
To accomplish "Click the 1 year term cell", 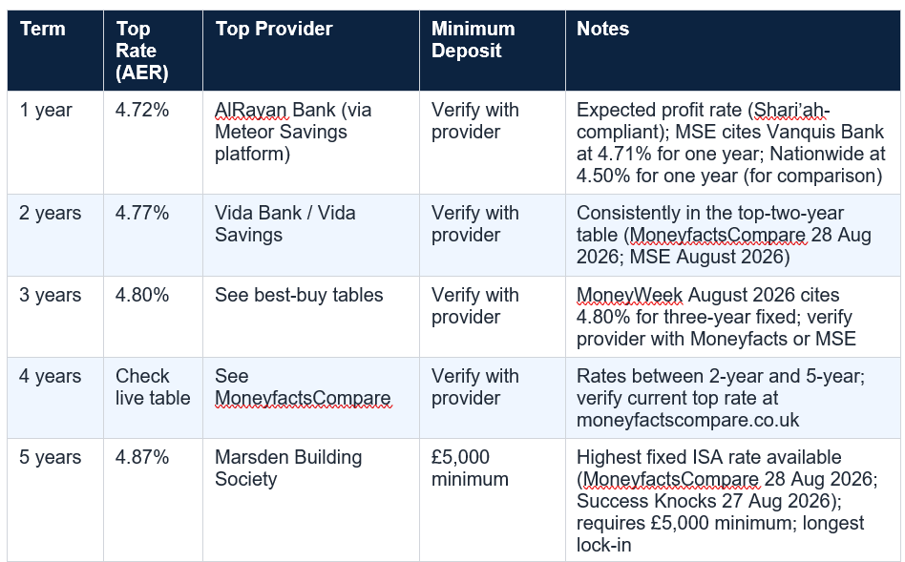I will pos(55,142).
